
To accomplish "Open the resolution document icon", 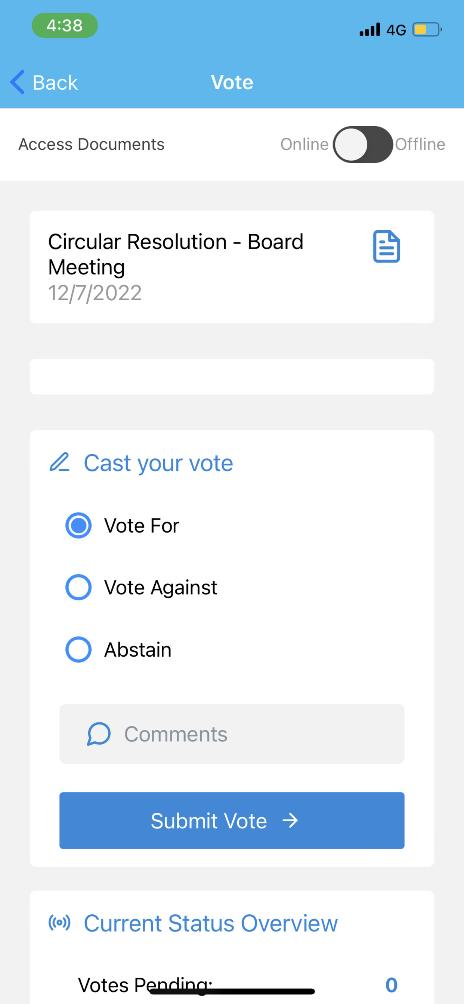I will coord(386,246).
